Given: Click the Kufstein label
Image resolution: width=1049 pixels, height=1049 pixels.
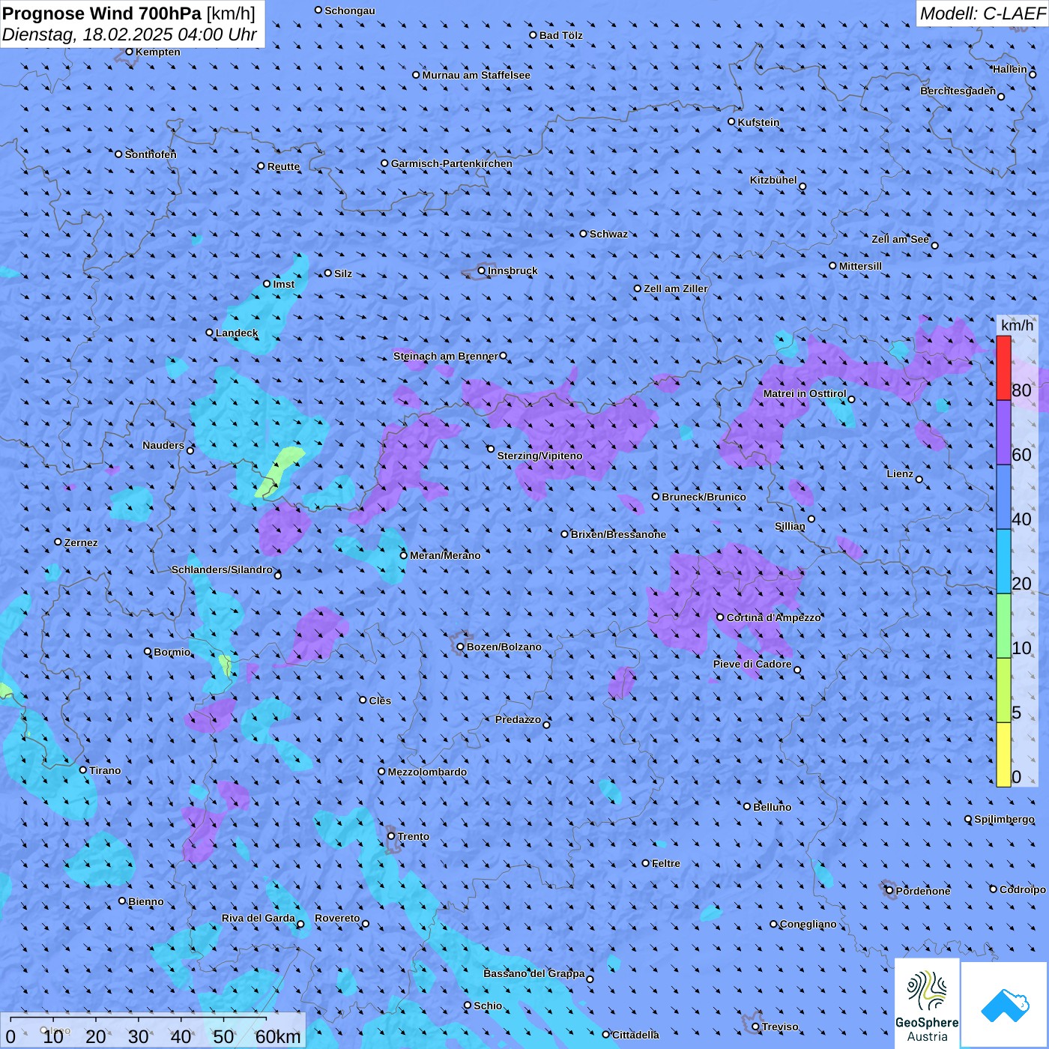Looking at the screenshot, I should (758, 122).
